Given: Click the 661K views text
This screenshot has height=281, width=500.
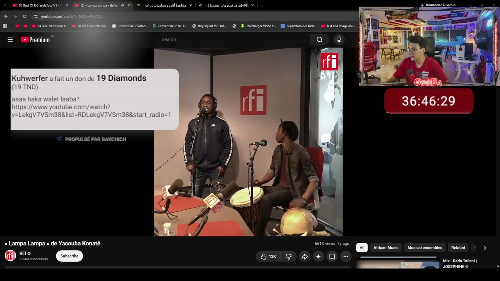Looking at the screenshot, I should (325, 244).
